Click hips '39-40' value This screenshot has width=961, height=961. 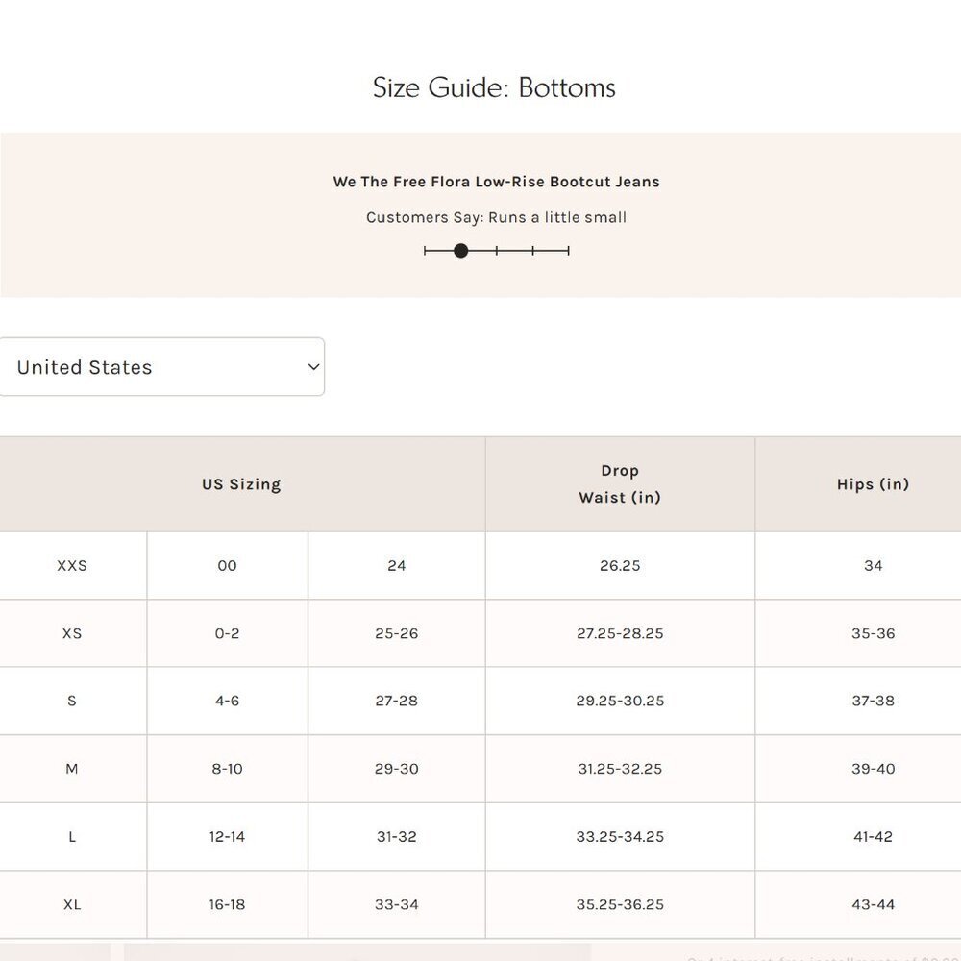[873, 769]
